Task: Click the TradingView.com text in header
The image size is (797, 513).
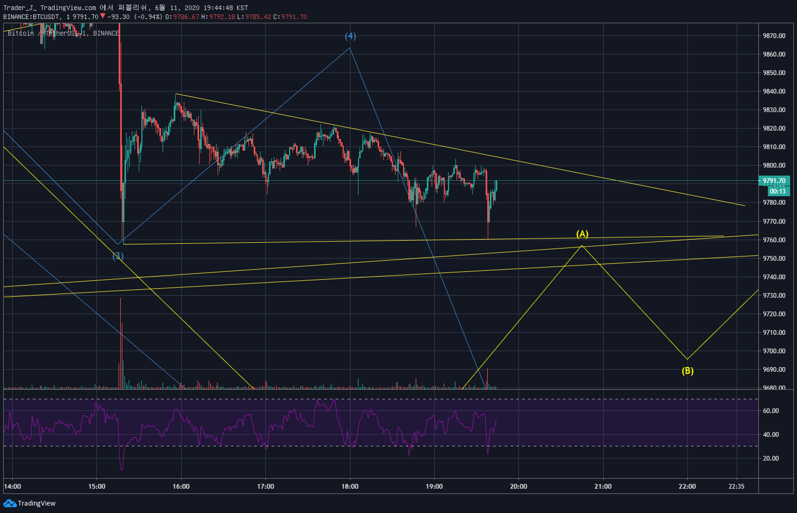Action: (x=68, y=8)
